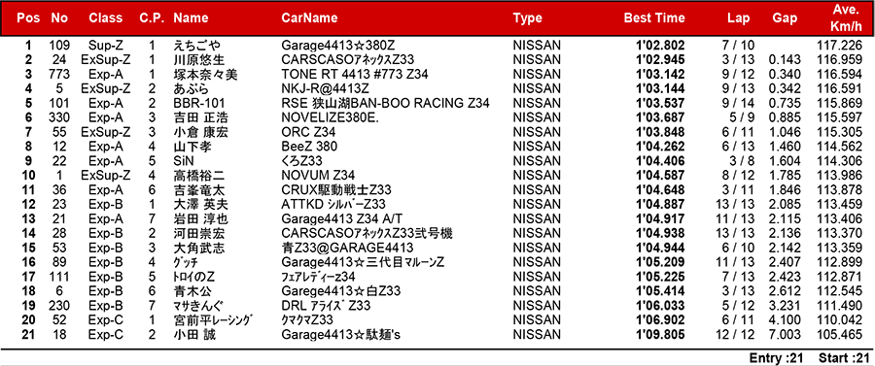The height and width of the screenshot is (366, 875).
Task: Select car name ORC Z34
Action: [x=308, y=133]
